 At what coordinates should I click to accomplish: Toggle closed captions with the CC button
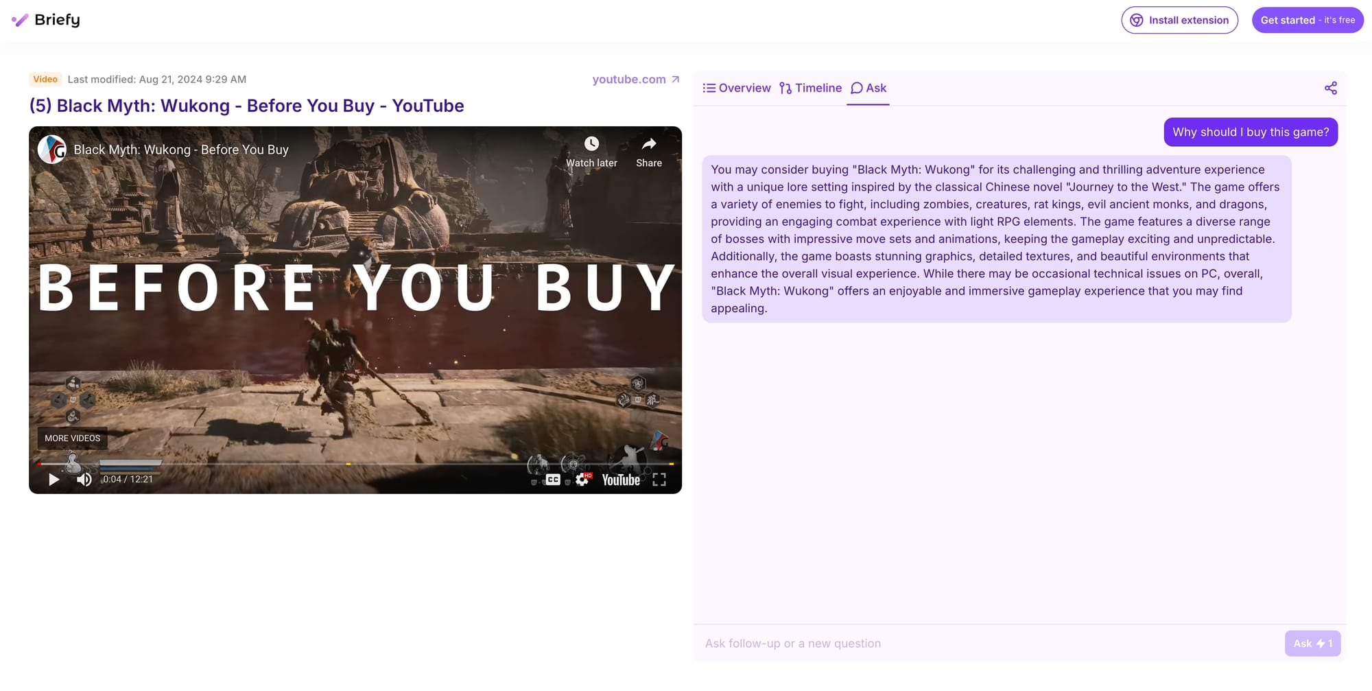553,480
